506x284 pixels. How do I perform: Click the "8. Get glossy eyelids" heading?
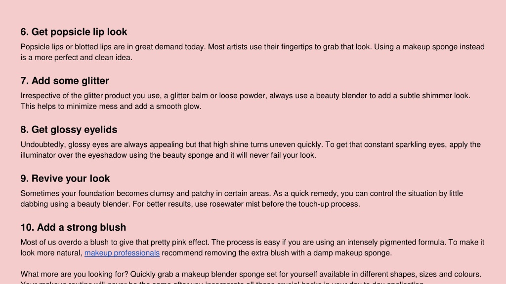(69, 130)
